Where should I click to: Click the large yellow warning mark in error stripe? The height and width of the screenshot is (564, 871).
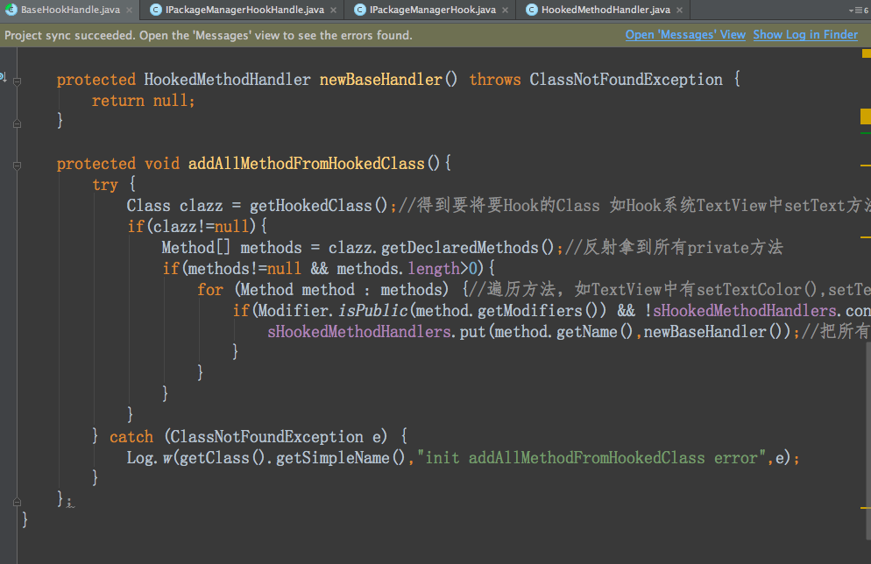coord(866,116)
